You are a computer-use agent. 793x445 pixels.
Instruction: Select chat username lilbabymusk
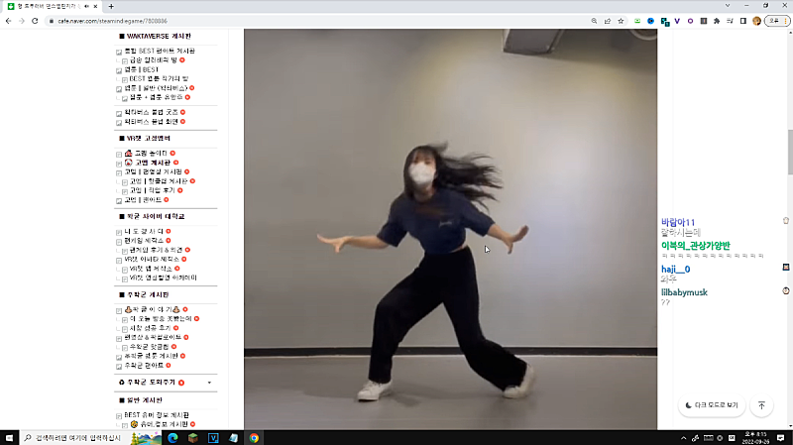click(684, 292)
